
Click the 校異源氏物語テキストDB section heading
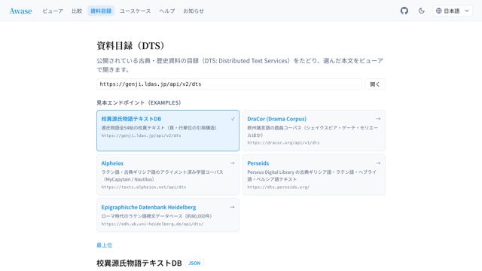(x=139, y=263)
